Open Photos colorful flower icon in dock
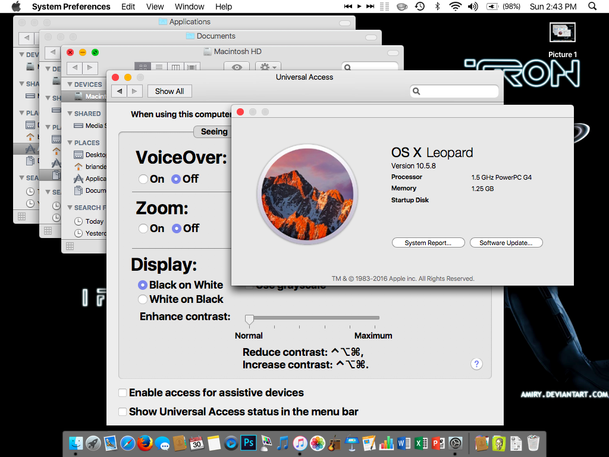 pos(318,443)
